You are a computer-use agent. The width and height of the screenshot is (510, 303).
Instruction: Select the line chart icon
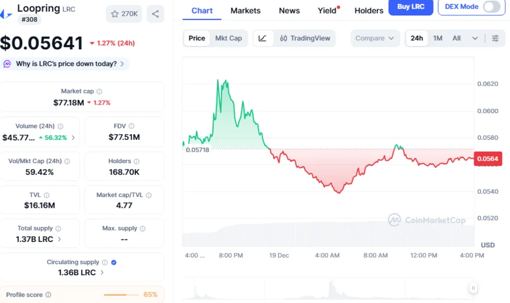click(x=262, y=39)
